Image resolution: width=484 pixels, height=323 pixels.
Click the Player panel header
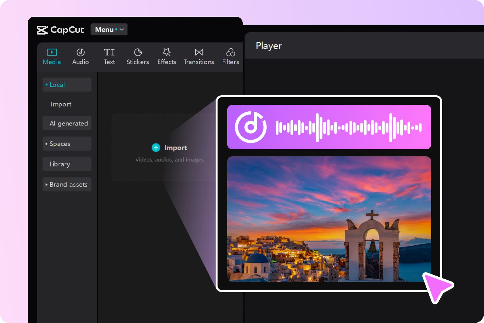pos(269,46)
